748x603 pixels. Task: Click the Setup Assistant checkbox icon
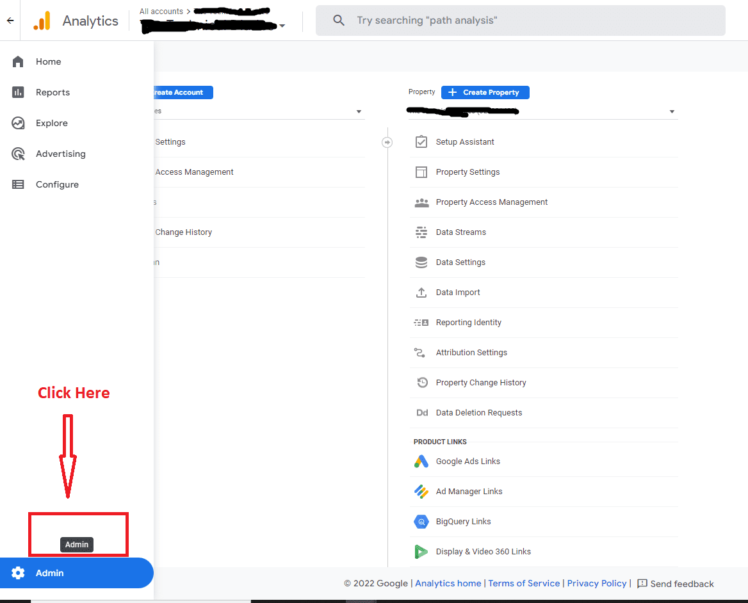[421, 142]
